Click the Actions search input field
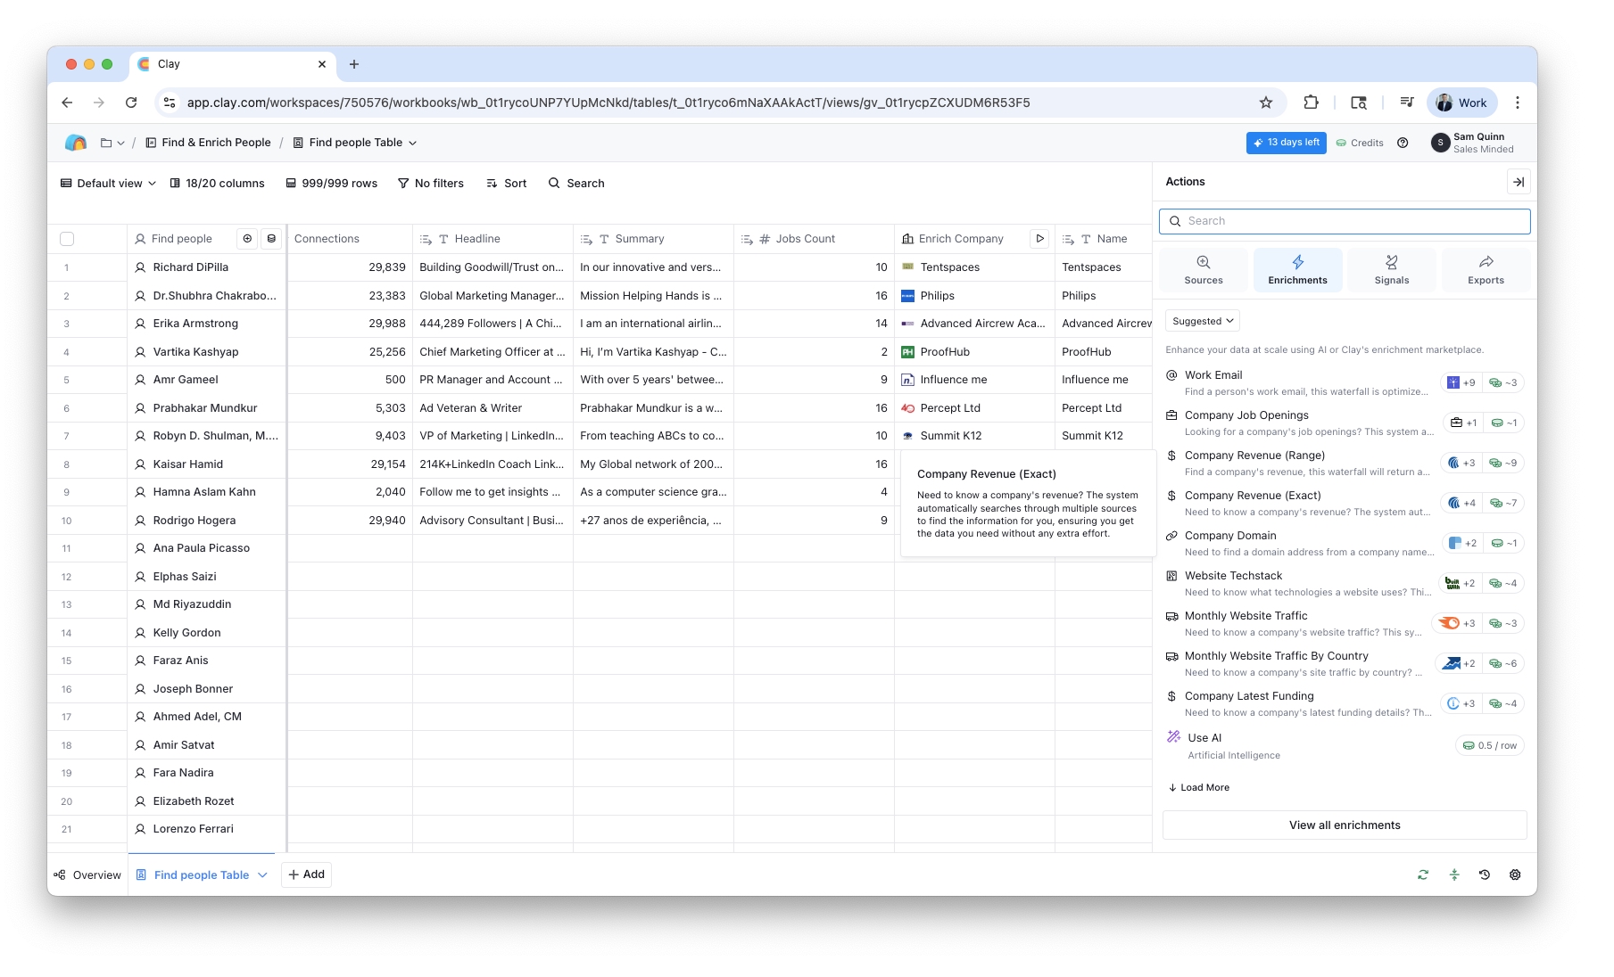This screenshot has height=977, width=1614. click(1345, 221)
